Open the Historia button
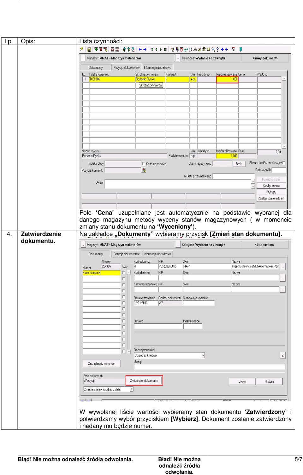 (270, 381)
